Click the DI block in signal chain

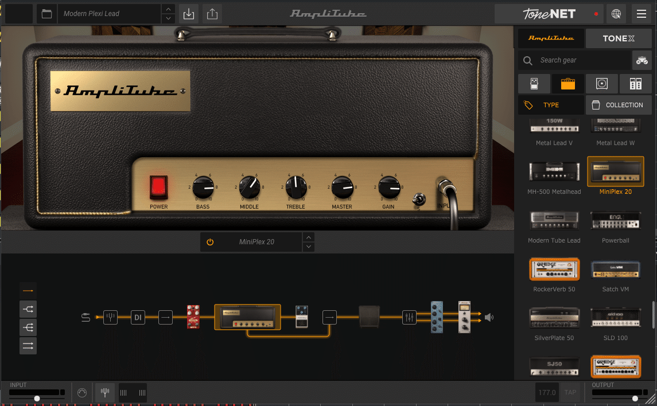(x=138, y=317)
